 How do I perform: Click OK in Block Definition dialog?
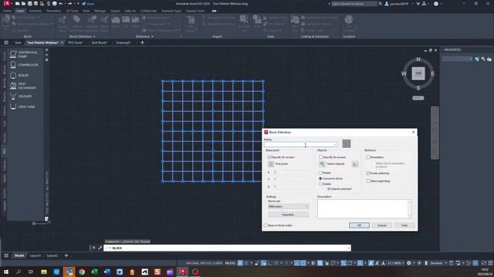tap(359, 225)
